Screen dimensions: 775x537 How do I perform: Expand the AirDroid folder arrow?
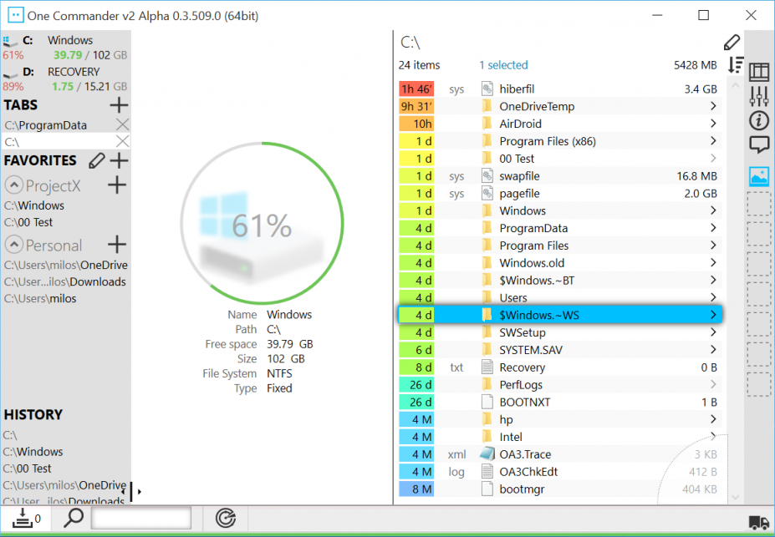click(713, 124)
